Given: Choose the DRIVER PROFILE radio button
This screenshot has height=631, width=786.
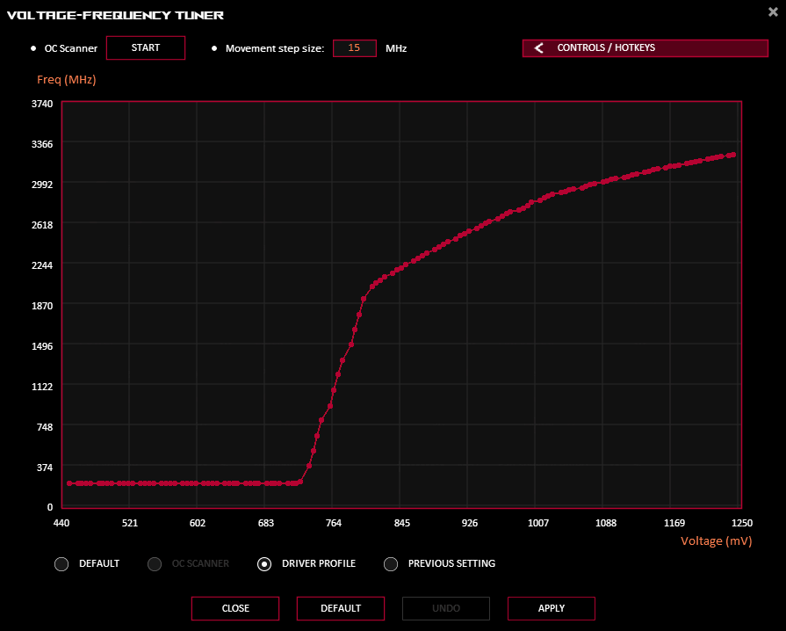Looking at the screenshot, I should click(264, 564).
